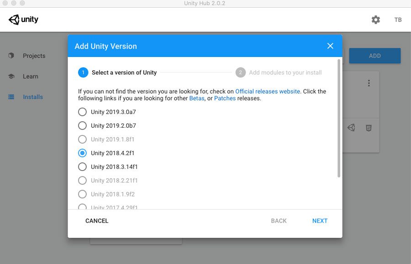Click the Projects cube icon in sidebar
The height and width of the screenshot is (264, 411).
click(x=11, y=56)
